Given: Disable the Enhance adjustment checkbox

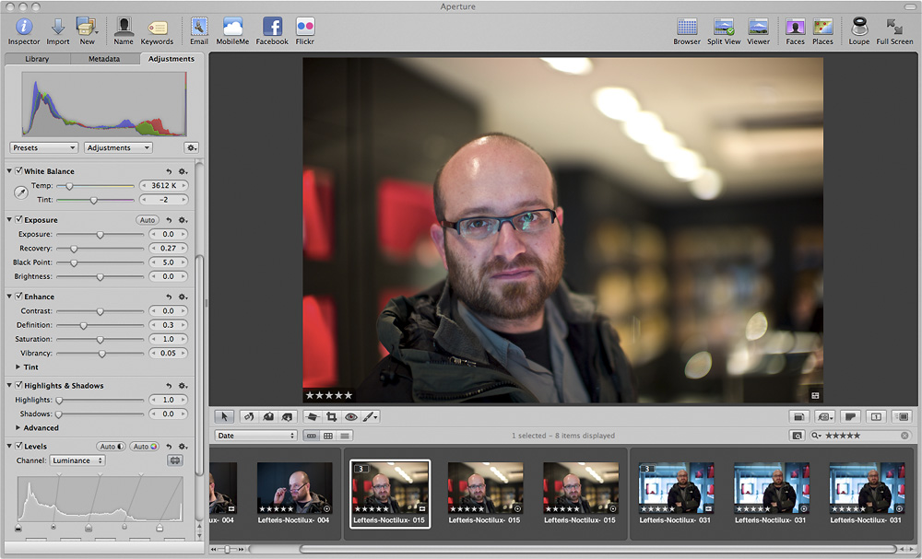Looking at the screenshot, I should (18, 297).
